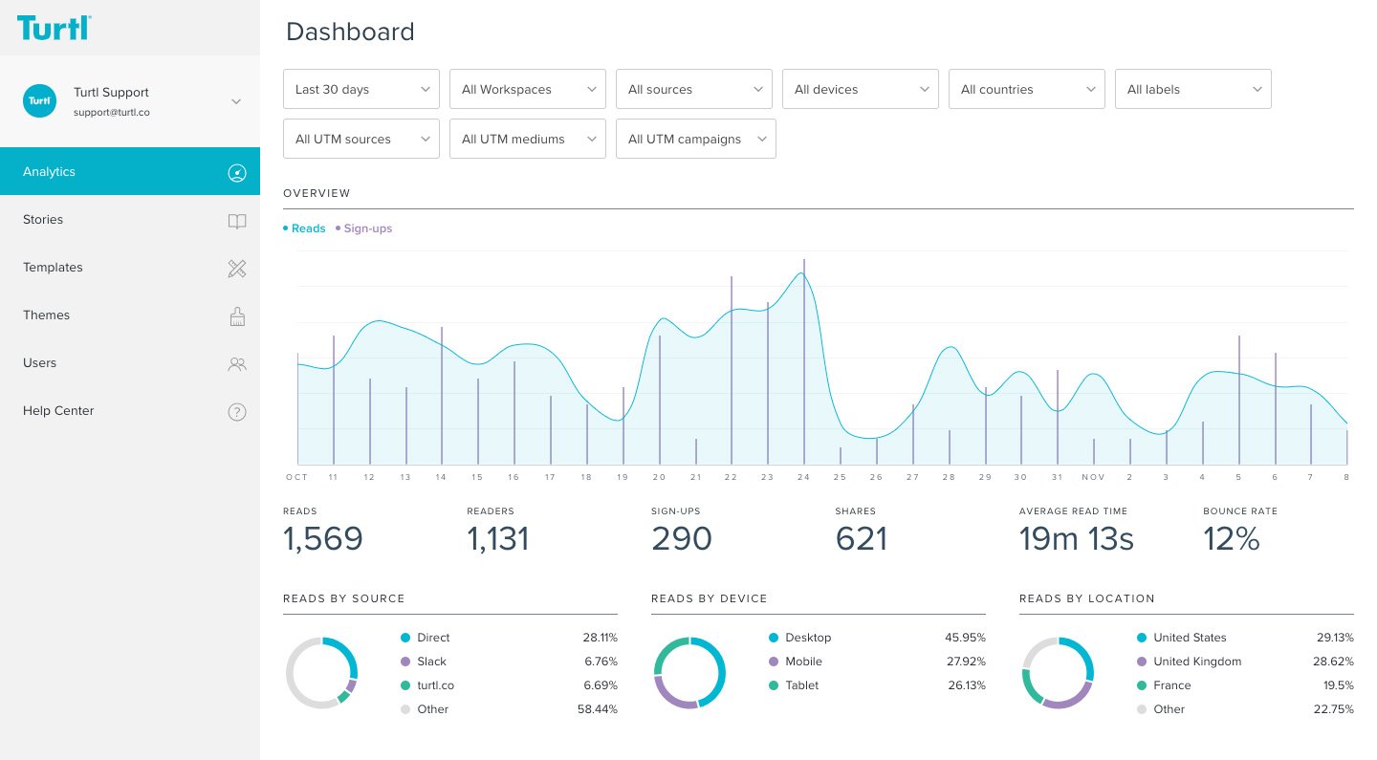Screen dimensions: 1377x760
Task: Toggle the Reads series in chart legend
Action: click(304, 228)
